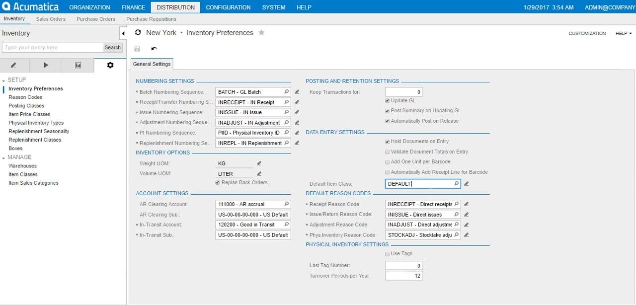Open the CUSTOMIZATION menu link
This screenshot has height=305, width=636.
(x=587, y=33)
